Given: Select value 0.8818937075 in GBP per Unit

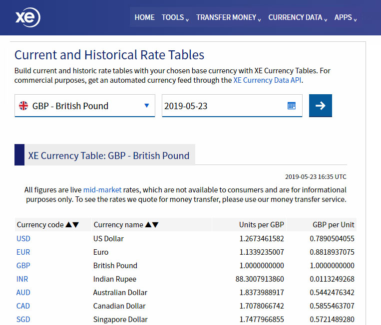Looking at the screenshot, I should click(x=332, y=252).
